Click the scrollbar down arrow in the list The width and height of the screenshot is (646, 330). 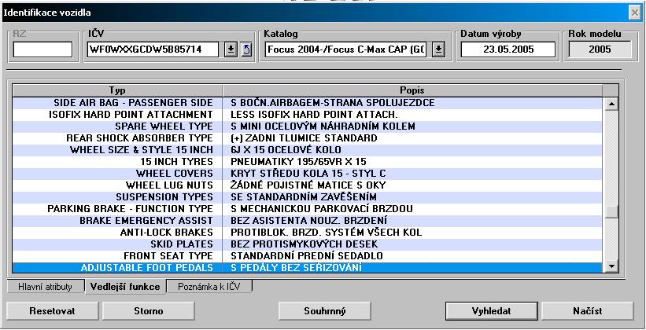pyautogui.click(x=611, y=267)
